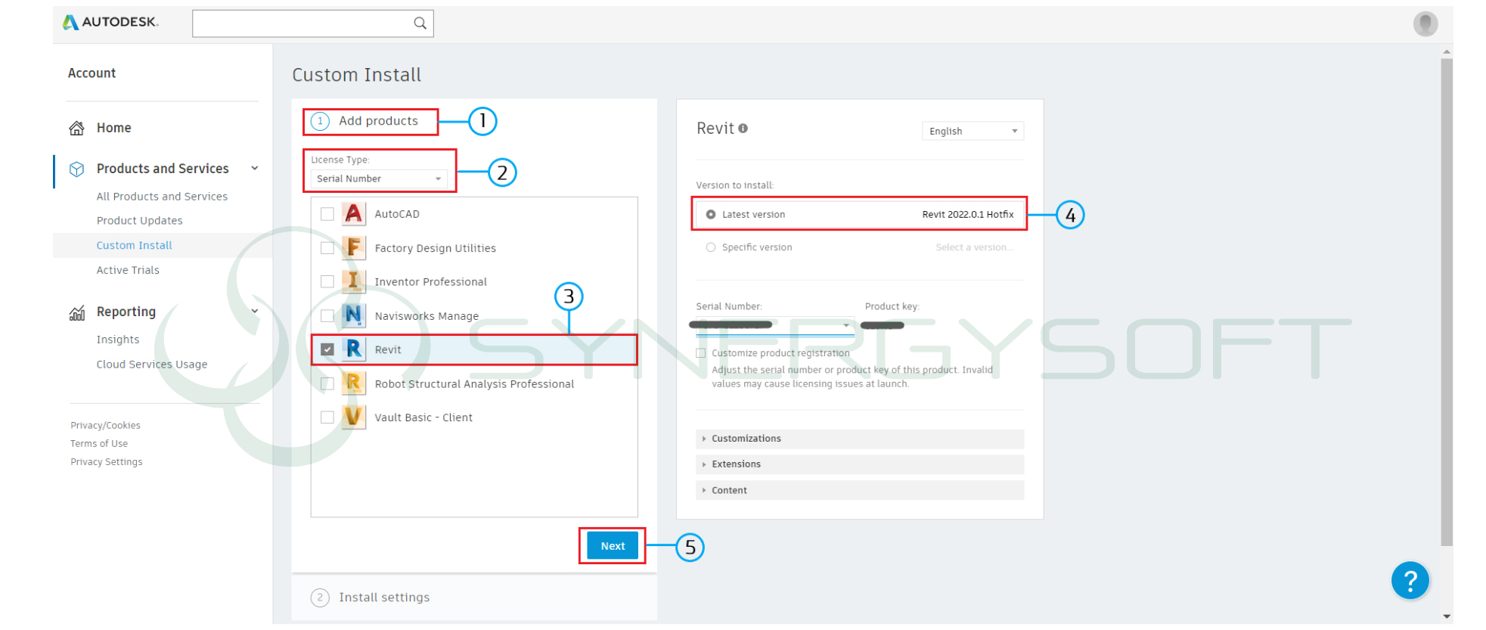Viewport: 1486px width, 630px height.
Task: Open the English language dropdown
Action: pyautogui.click(x=973, y=131)
